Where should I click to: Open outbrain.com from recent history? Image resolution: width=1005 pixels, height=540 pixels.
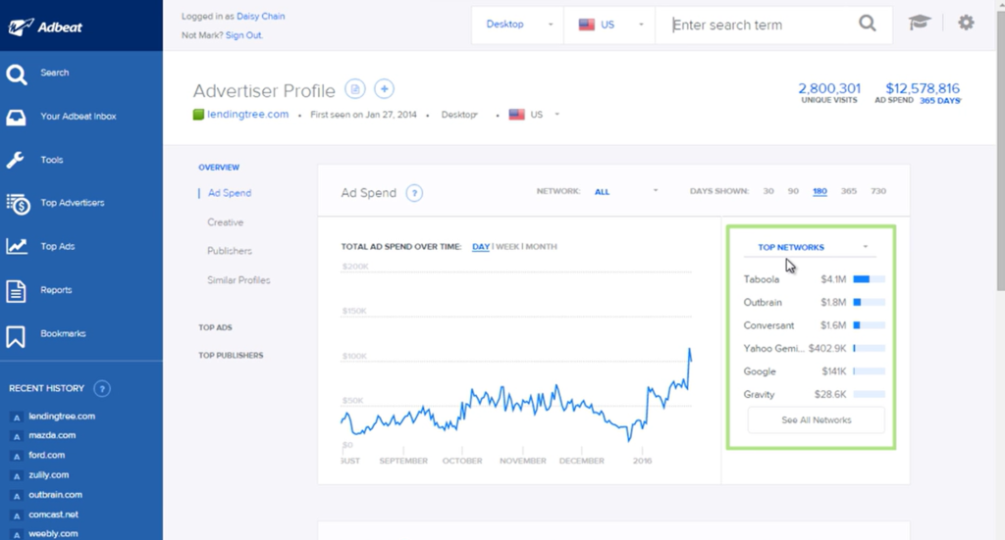click(55, 495)
